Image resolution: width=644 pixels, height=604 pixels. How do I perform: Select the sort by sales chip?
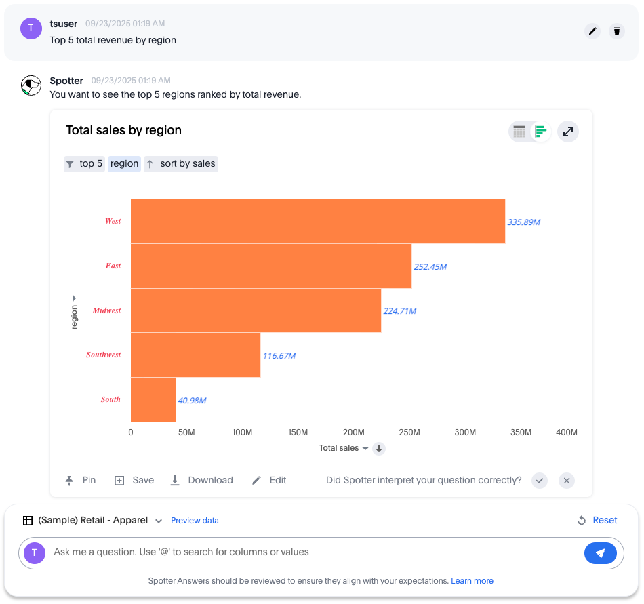point(181,164)
